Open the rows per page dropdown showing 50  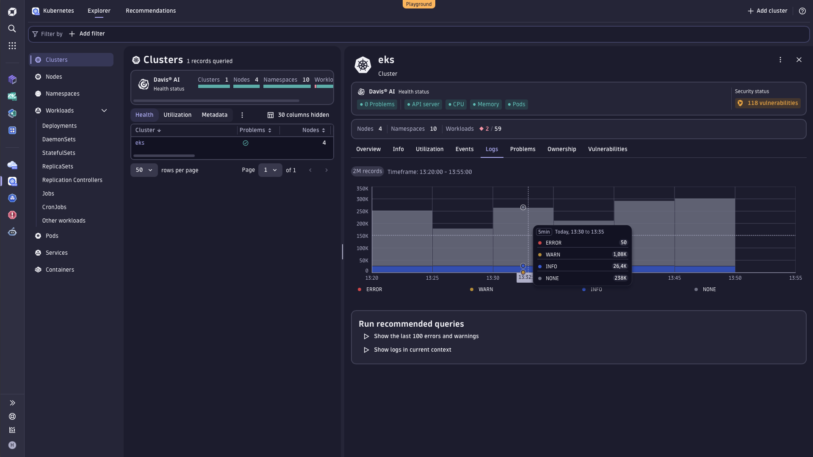[144, 170]
